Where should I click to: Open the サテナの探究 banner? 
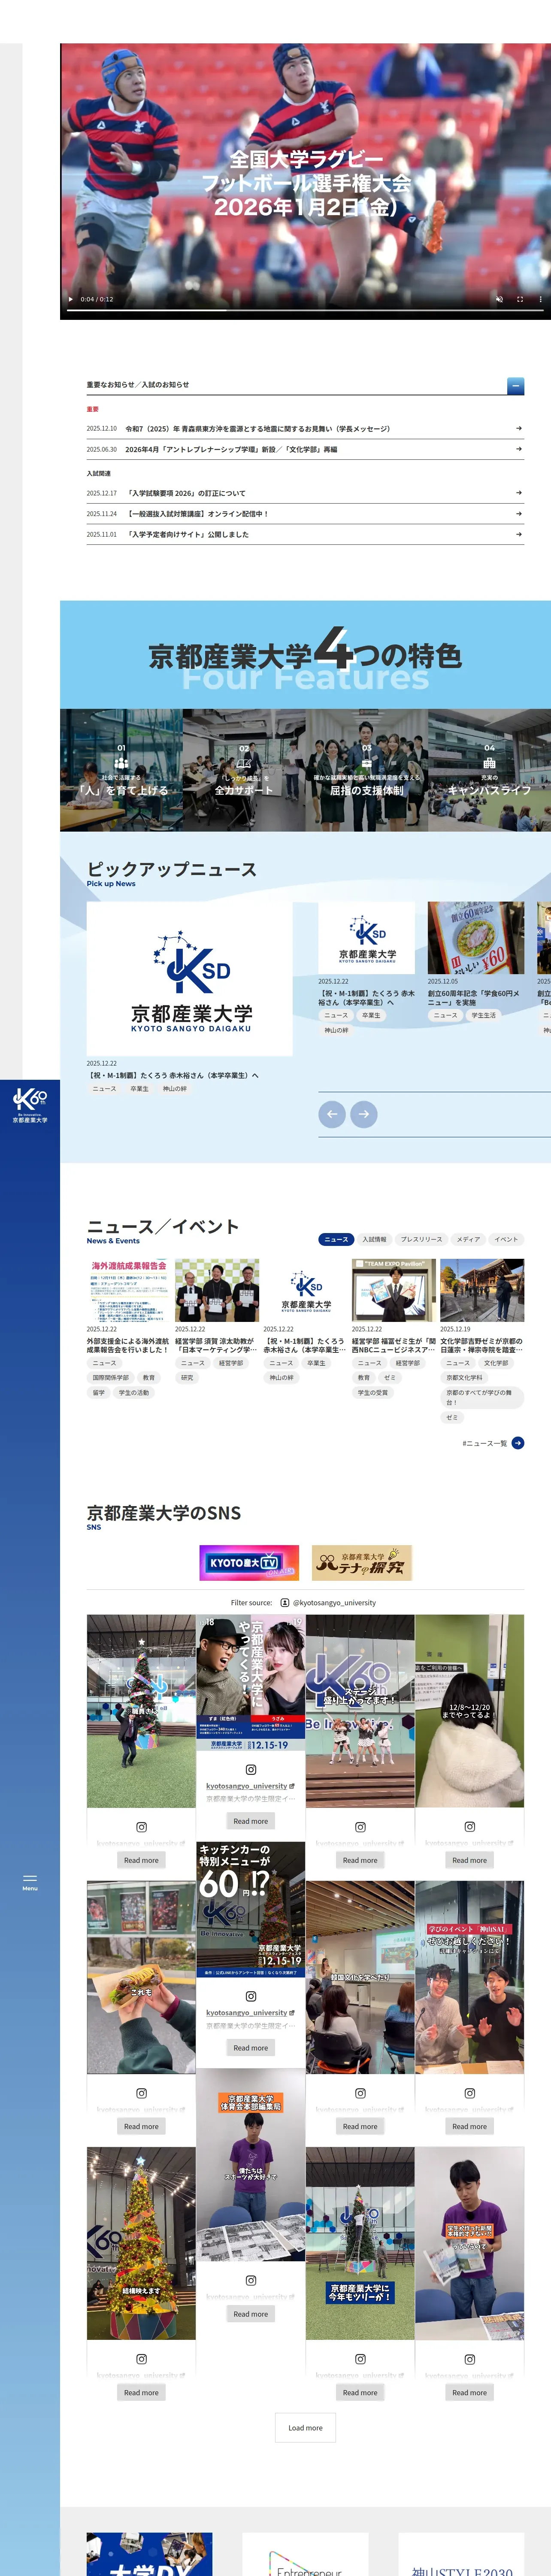pos(362,1563)
